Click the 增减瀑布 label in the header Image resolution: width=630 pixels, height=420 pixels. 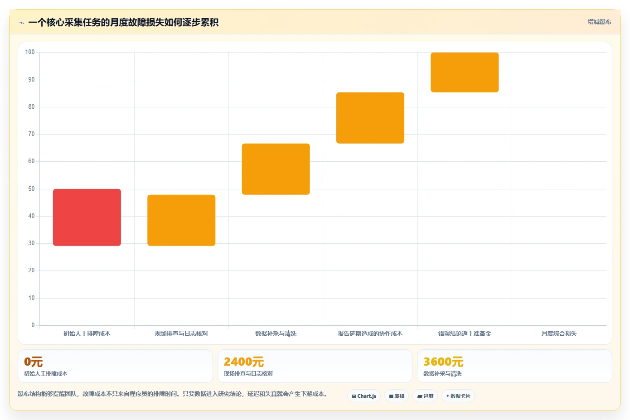click(x=599, y=22)
